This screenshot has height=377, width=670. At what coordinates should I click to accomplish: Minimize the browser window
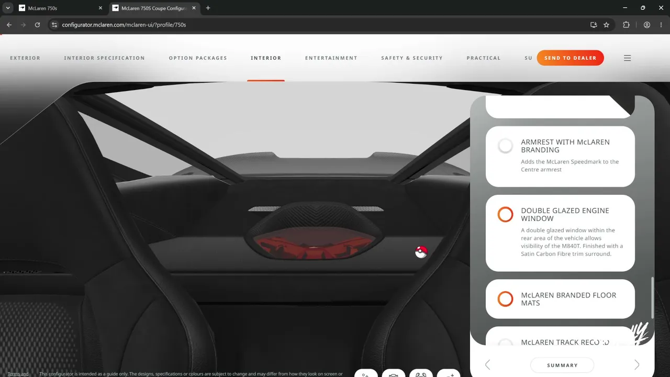[x=626, y=8]
